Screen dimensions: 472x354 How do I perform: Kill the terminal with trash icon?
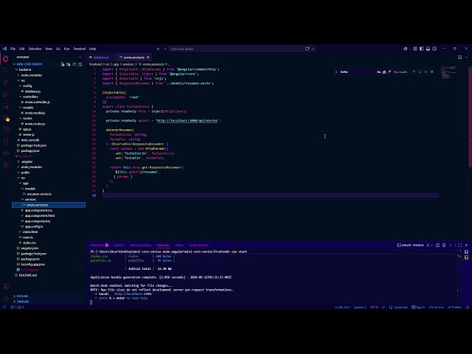(444, 245)
